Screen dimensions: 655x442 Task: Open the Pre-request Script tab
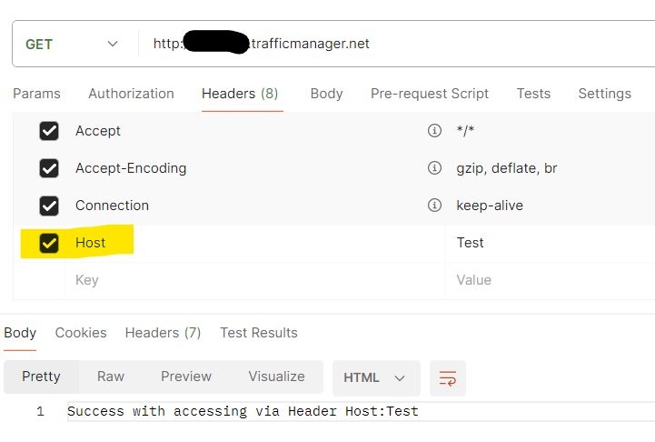pos(430,94)
